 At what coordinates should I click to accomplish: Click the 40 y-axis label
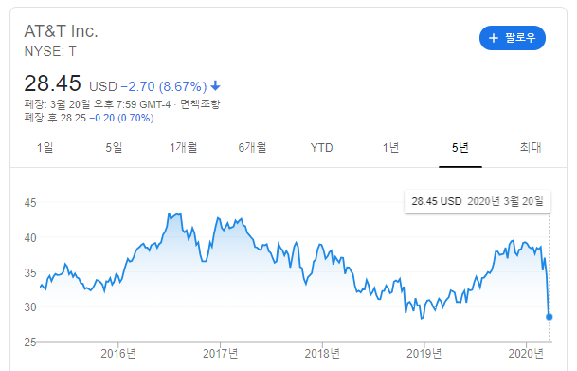coord(30,238)
